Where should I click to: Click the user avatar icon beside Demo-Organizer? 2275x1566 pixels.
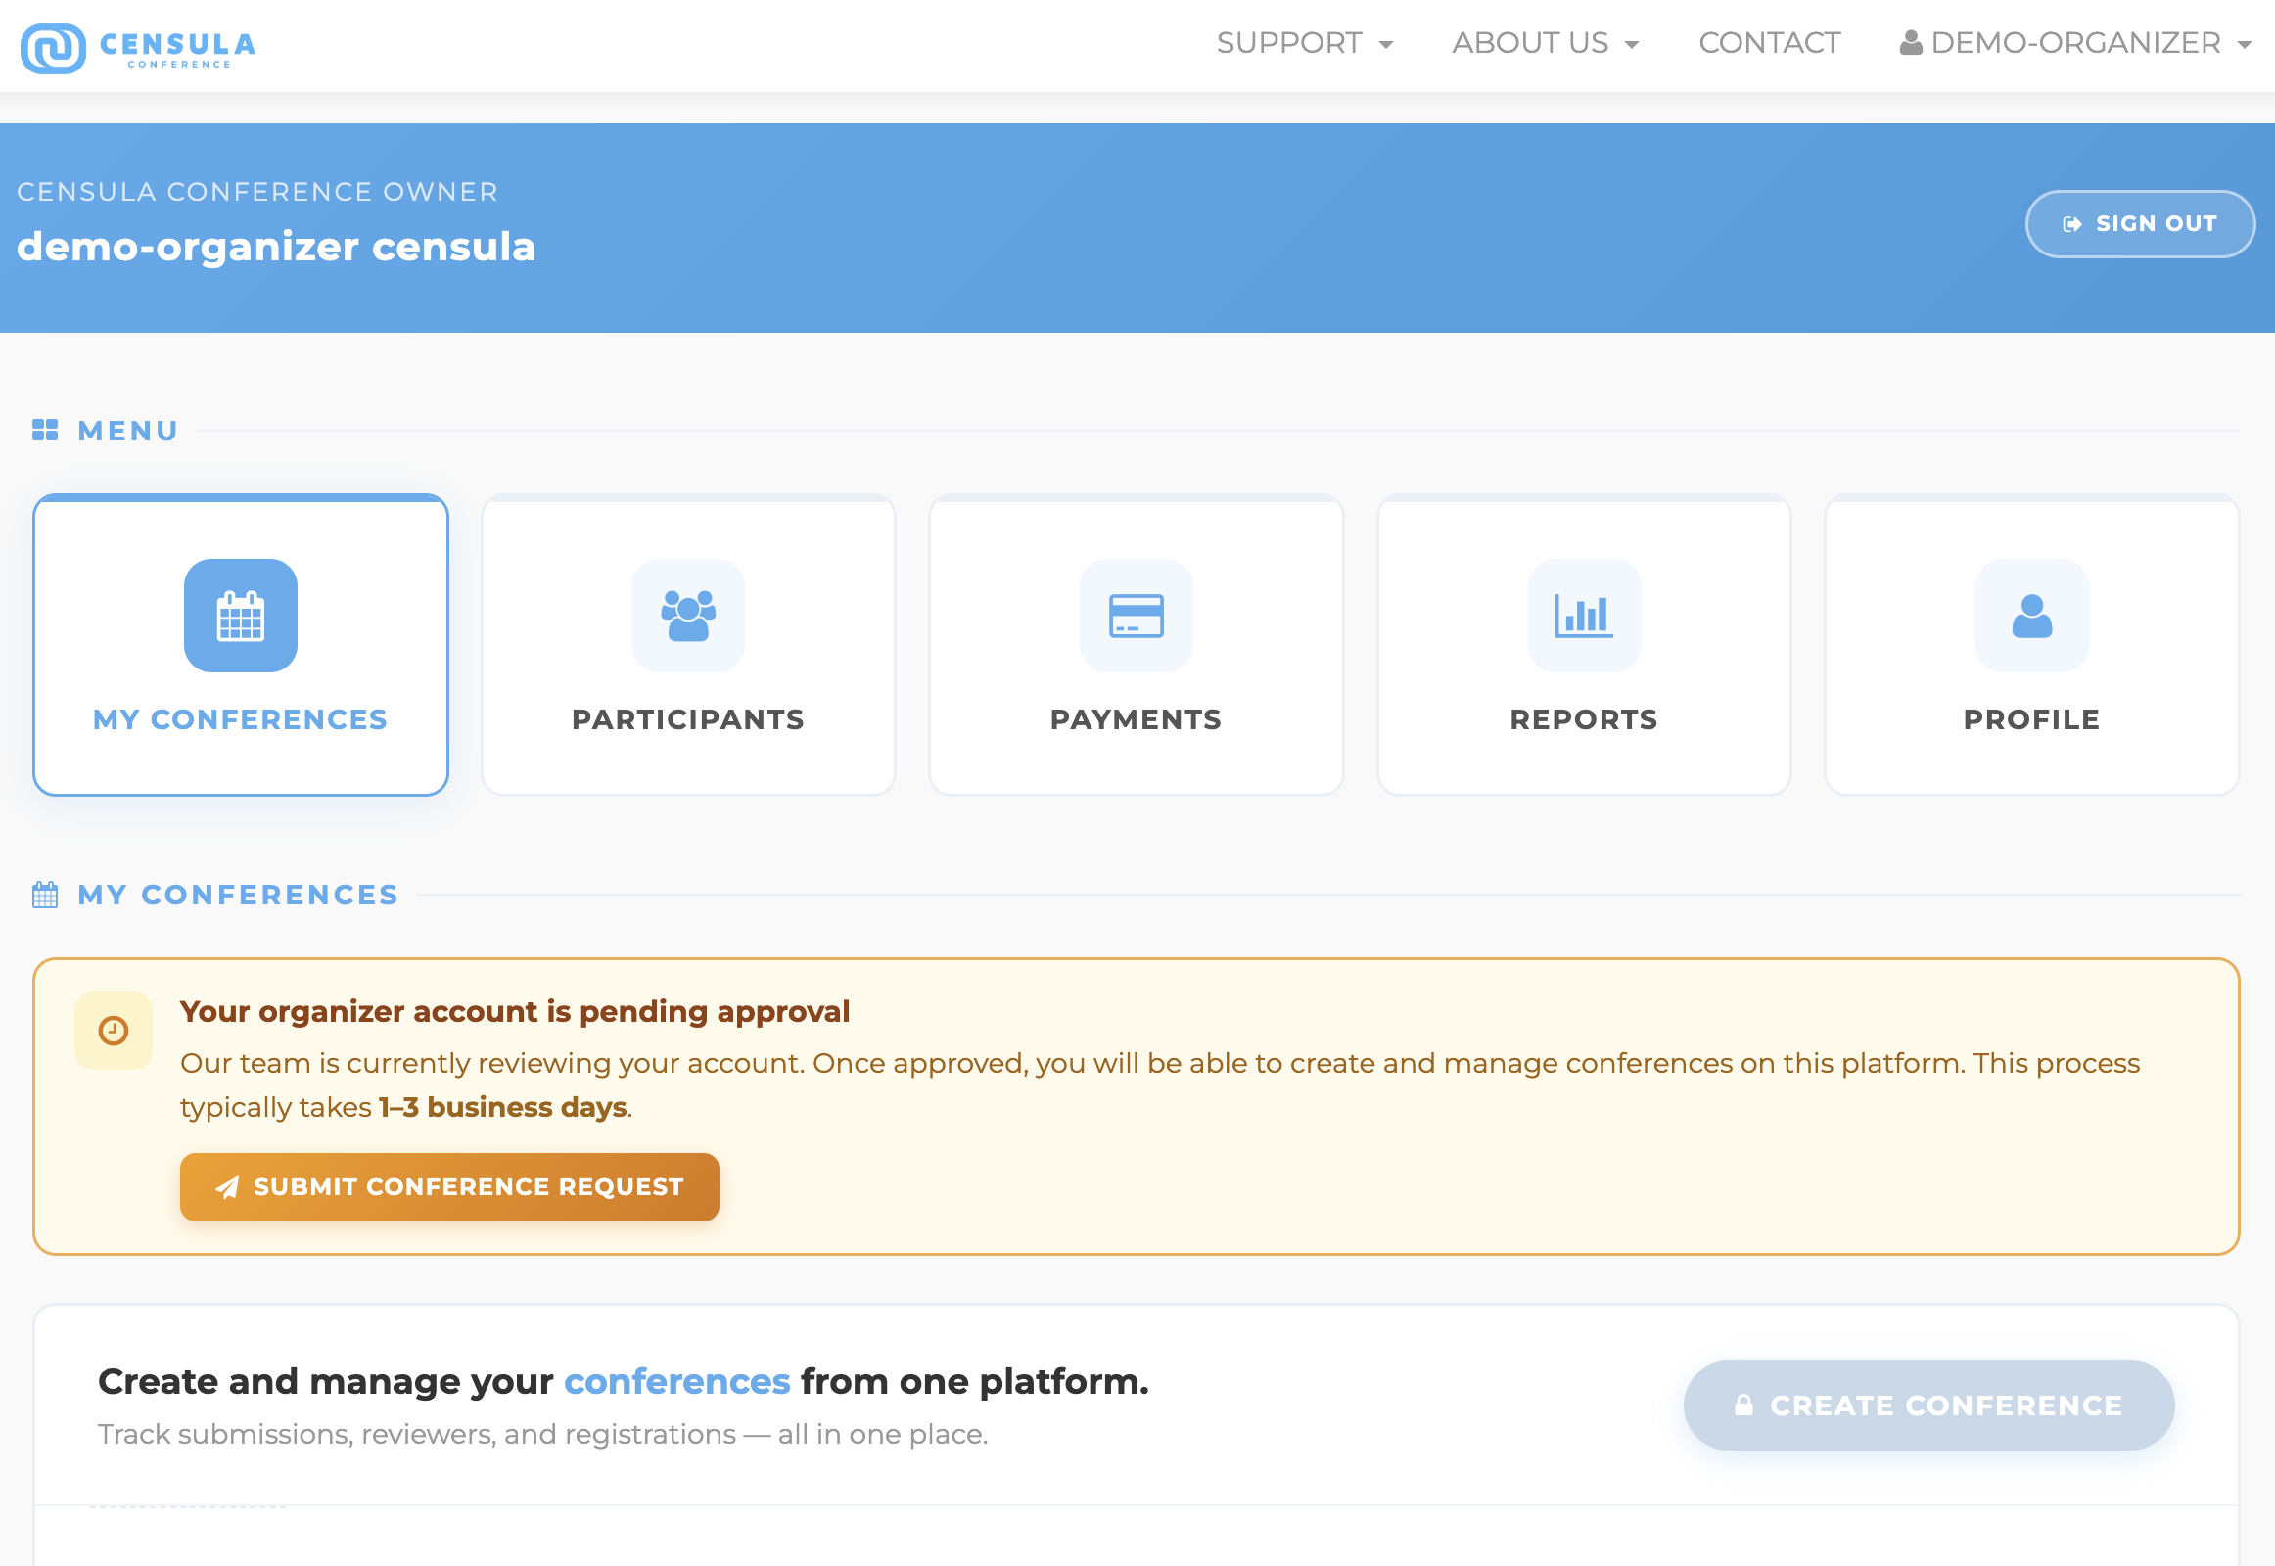click(x=1911, y=43)
